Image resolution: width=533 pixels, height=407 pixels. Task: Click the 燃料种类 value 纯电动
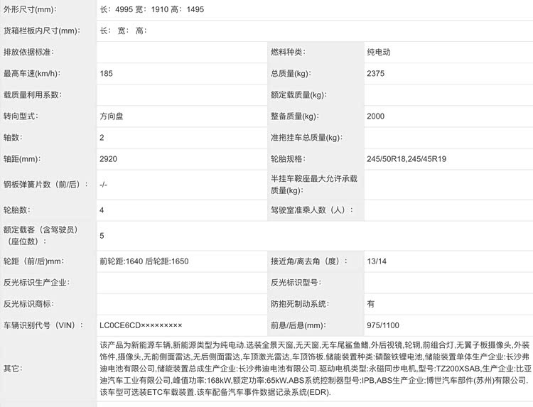(x=379, y=52)
